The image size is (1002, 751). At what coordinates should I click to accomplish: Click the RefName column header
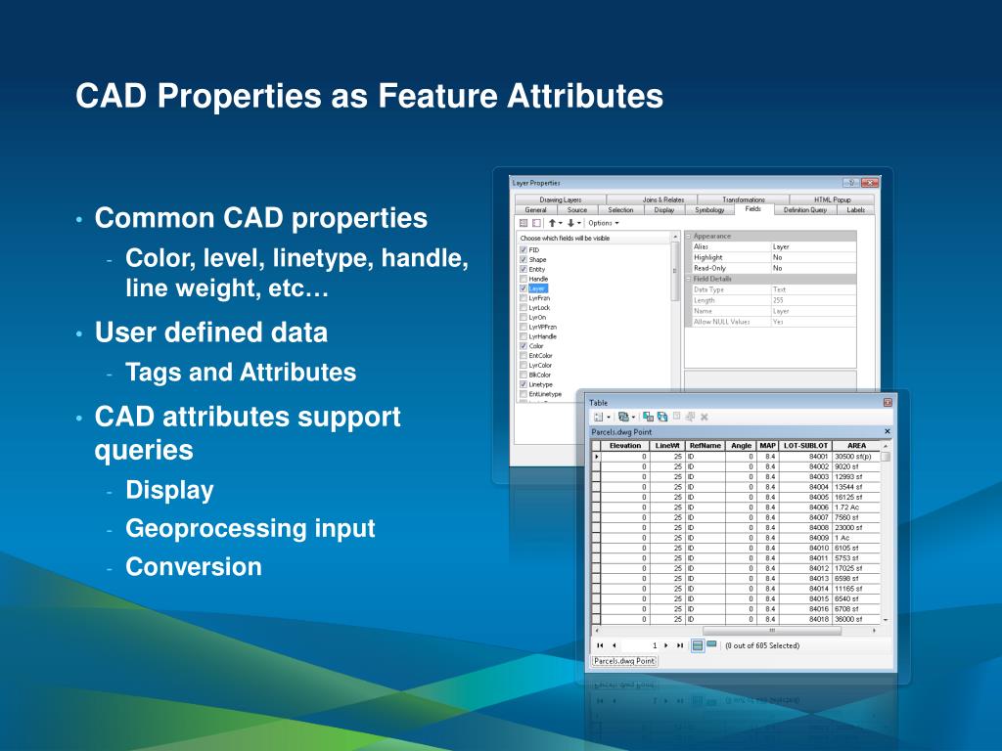point(705,446)
